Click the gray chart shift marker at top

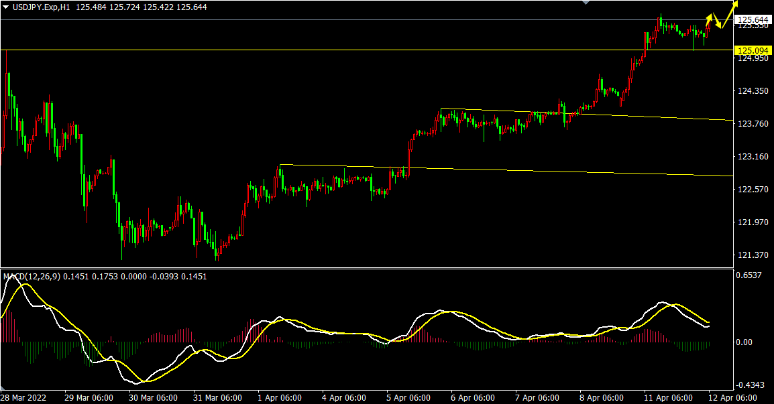coord(586,3)
